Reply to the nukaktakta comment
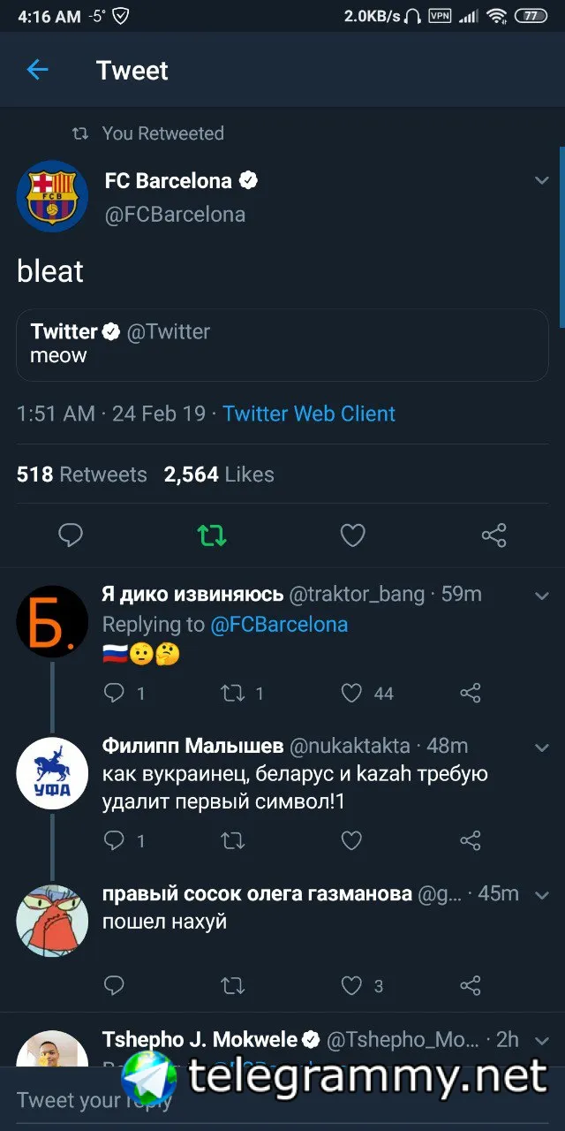The width and height of the screenshot is (565, 1131). coord(114,840)
